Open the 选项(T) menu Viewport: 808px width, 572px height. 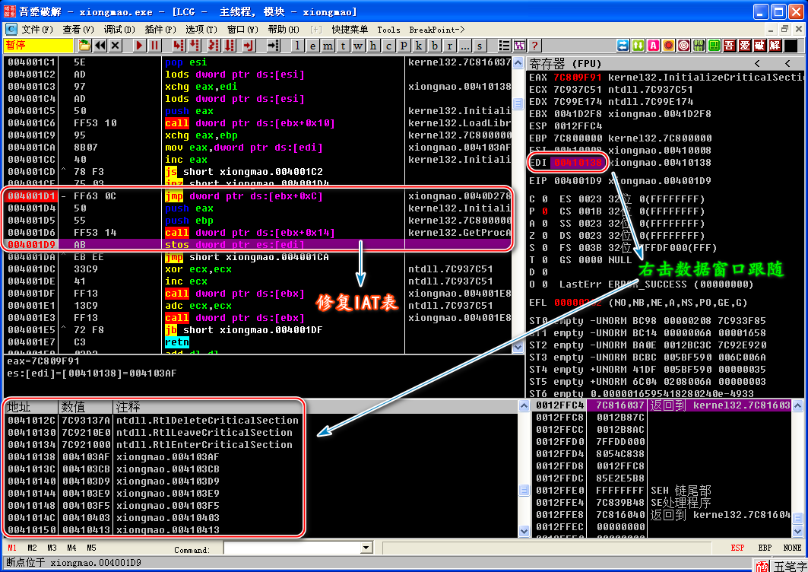point(201,30)
